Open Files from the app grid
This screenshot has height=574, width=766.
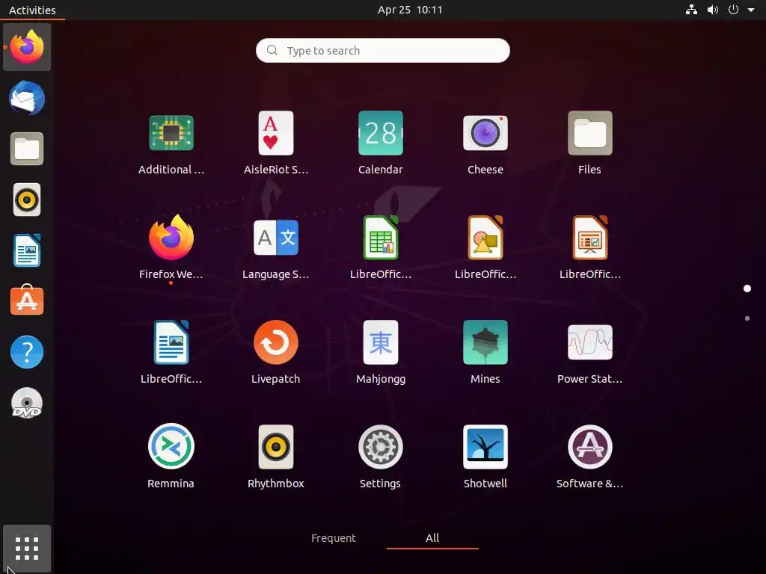pyautogui.click(x=589, y=133)
